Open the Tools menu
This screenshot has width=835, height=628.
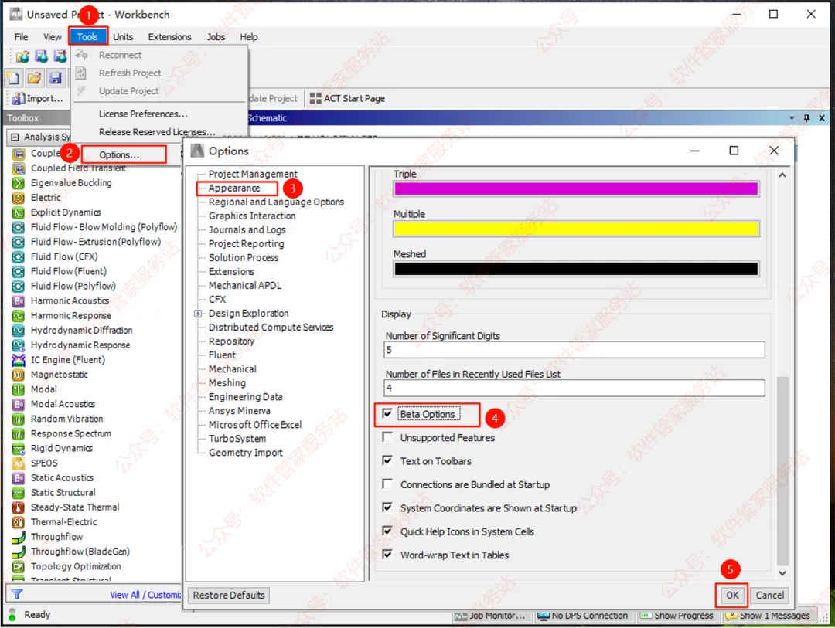(87, 37)
